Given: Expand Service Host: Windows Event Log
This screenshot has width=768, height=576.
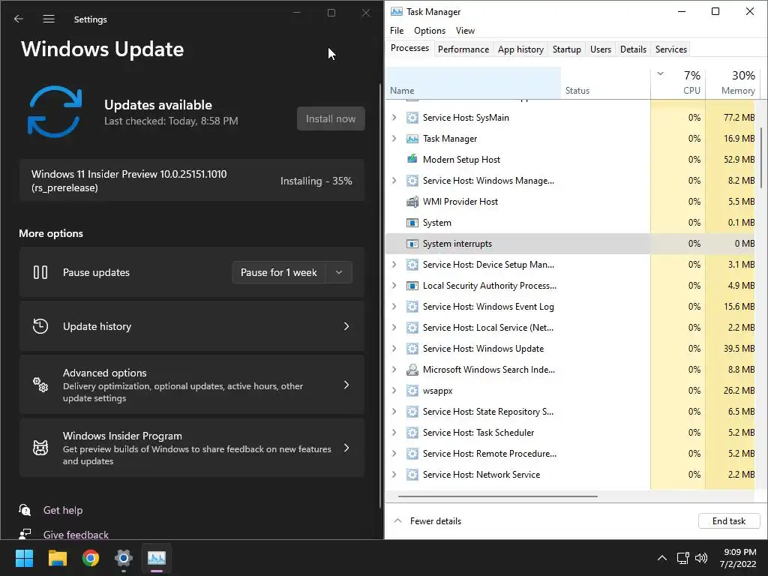Looking at the screenshot, I should (394, 307).
